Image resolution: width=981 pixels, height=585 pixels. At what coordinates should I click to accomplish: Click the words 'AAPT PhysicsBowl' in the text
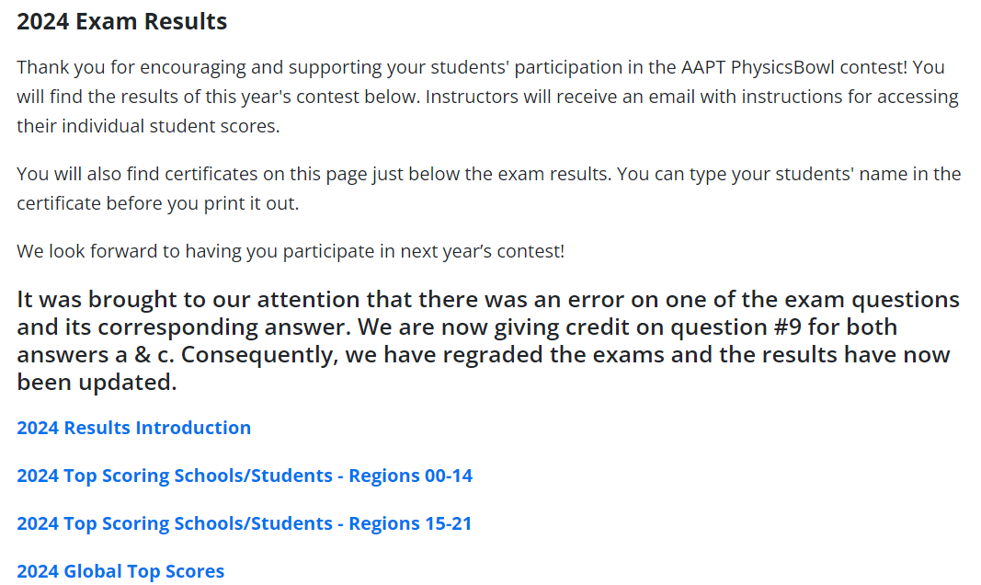click(758, 67)
